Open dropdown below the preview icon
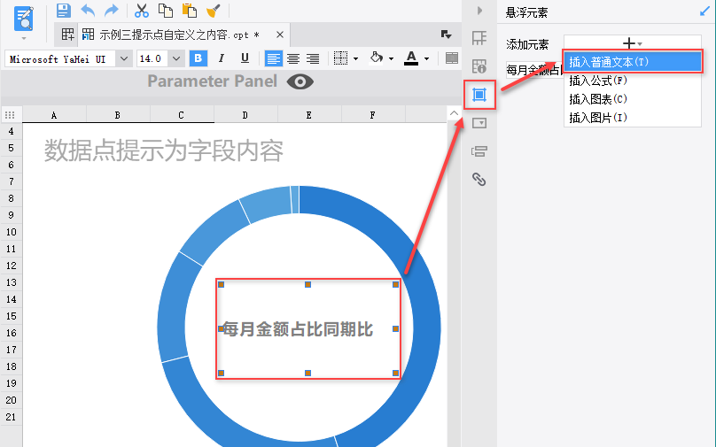The width and height of the screenshot is (716, 447). 24,38
